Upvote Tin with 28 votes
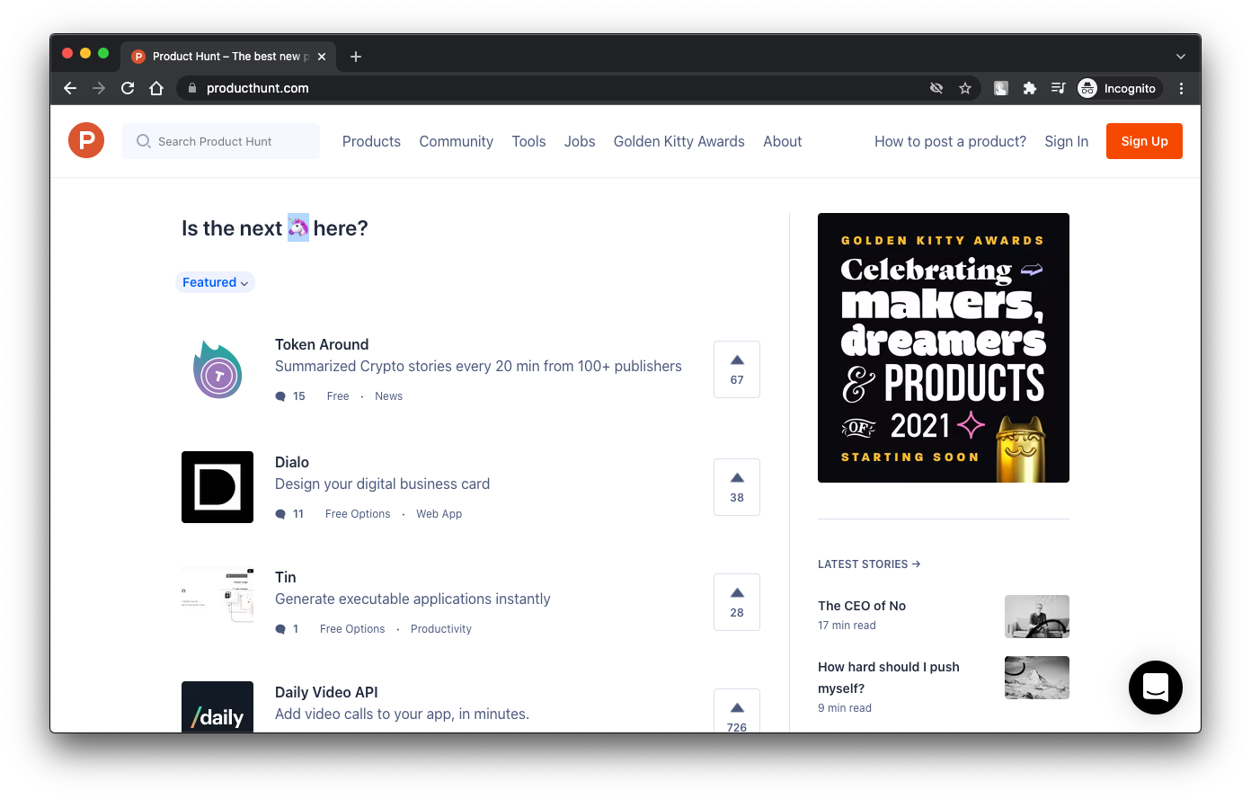 click(x=737, y=602)
